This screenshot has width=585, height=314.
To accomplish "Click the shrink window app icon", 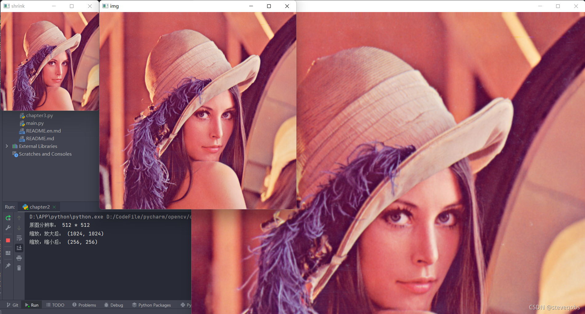I will click(7, 6).
